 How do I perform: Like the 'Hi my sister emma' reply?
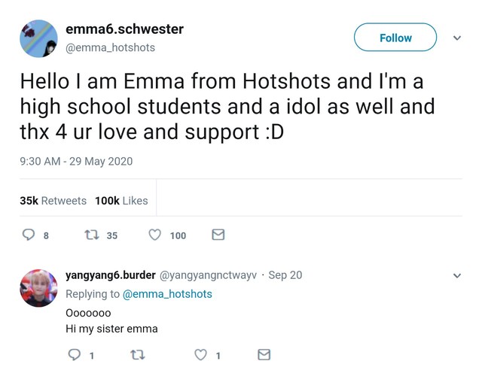201,355
